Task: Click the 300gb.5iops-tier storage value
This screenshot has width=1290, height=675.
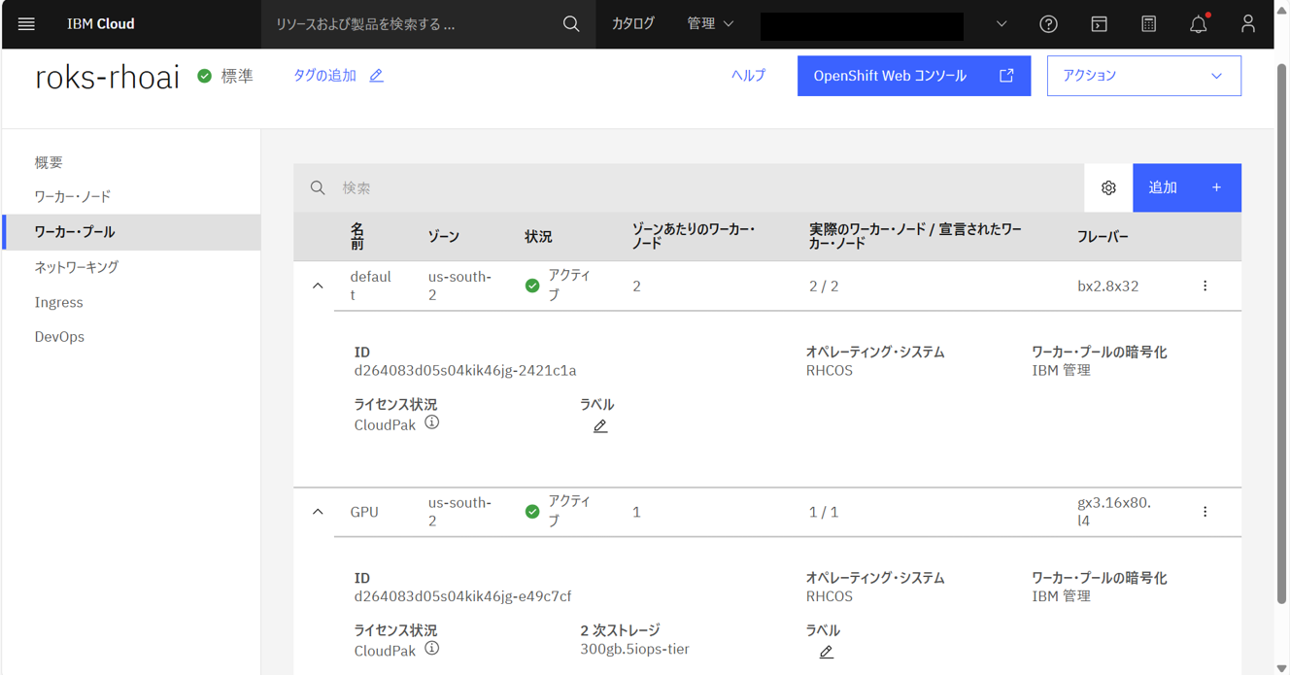Action: click(634, 649)
